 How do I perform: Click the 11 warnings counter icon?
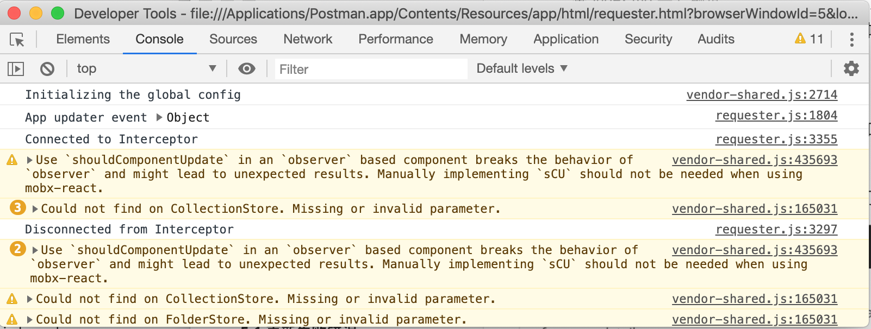809,39
